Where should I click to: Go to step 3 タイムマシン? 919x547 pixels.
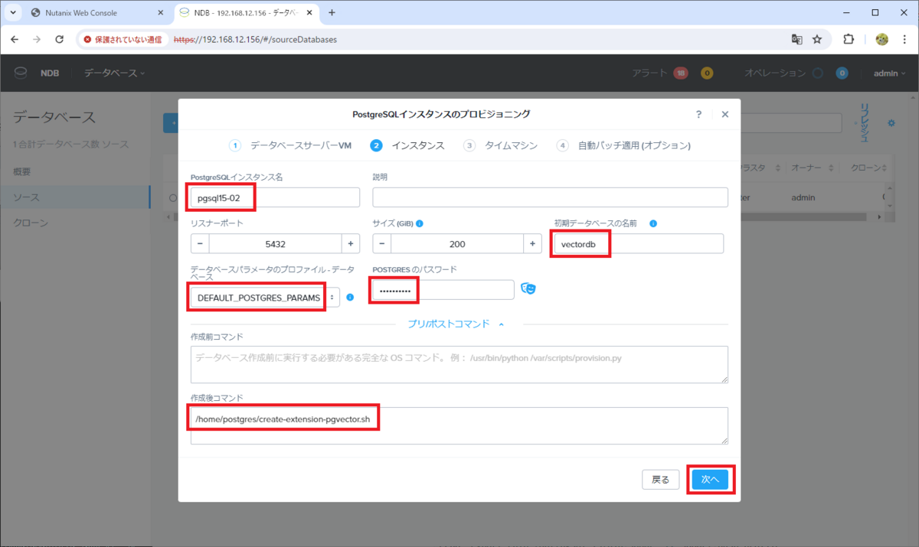(x=500, y=145)
